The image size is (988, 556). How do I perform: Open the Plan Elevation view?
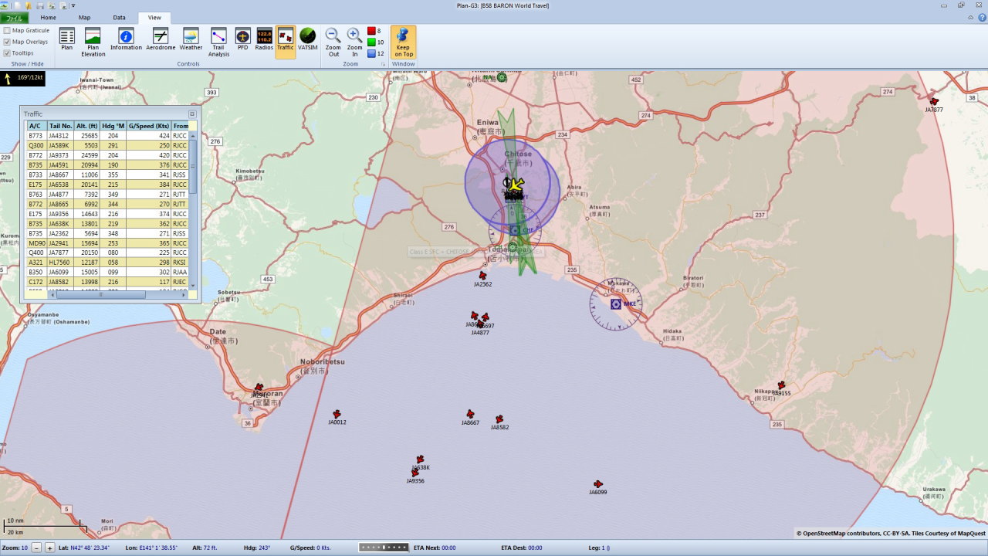coord(93,42)
